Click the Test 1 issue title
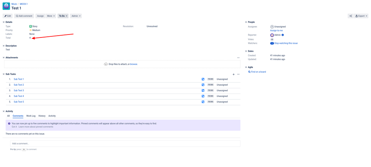 [16, 8]
